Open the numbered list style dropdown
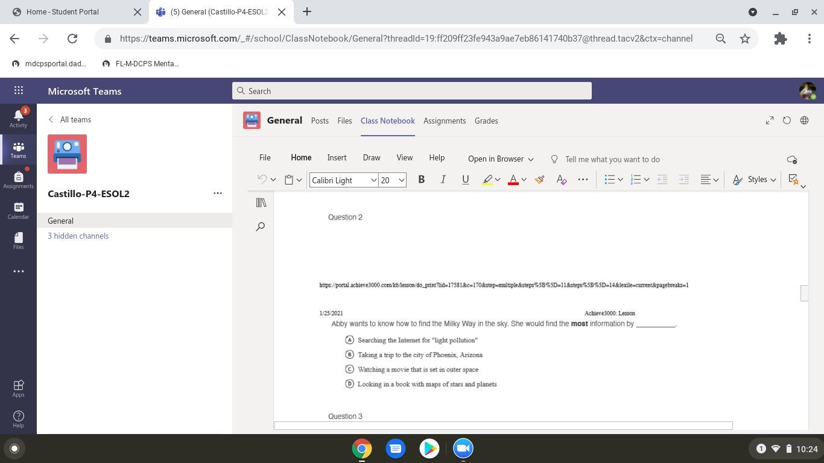The image size is (824, 463). (x=646, y=180)
